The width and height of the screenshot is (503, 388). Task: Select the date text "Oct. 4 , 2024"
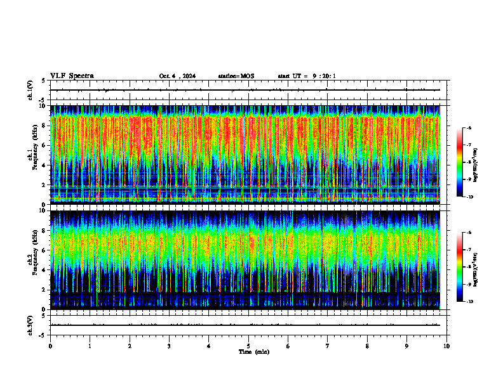click(x=177, y=76)
